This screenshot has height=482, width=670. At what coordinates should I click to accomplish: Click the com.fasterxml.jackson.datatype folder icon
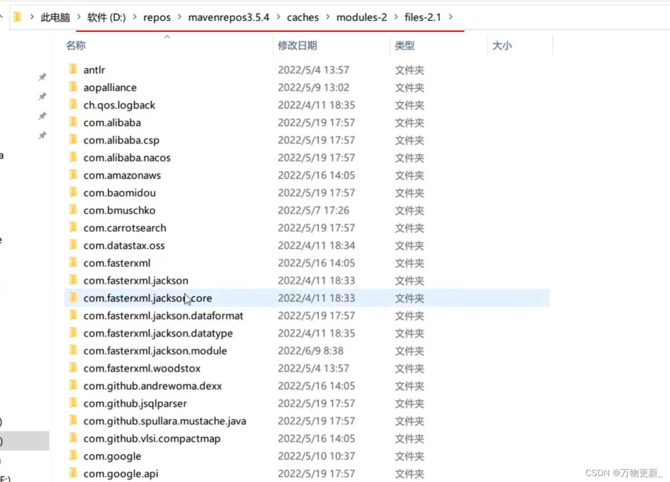(x=73, y=333)
